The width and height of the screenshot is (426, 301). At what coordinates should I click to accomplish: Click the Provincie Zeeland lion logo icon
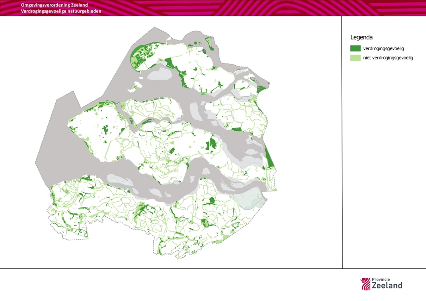click(x=365, y=284)
